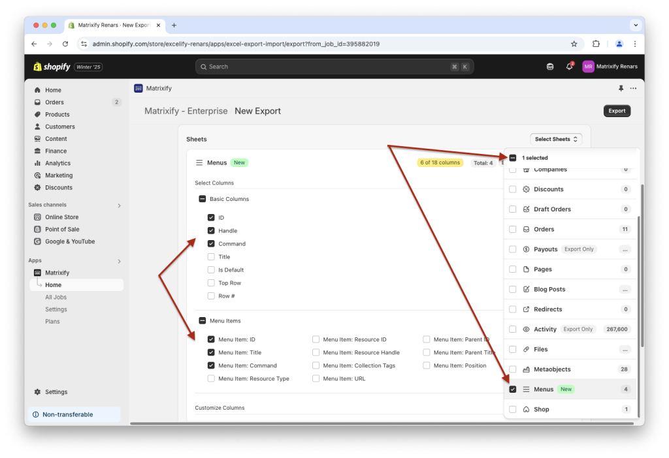This screenshot has height=458, width=669.
Task: Click the notifications bell icon
Action: (569, 66)
